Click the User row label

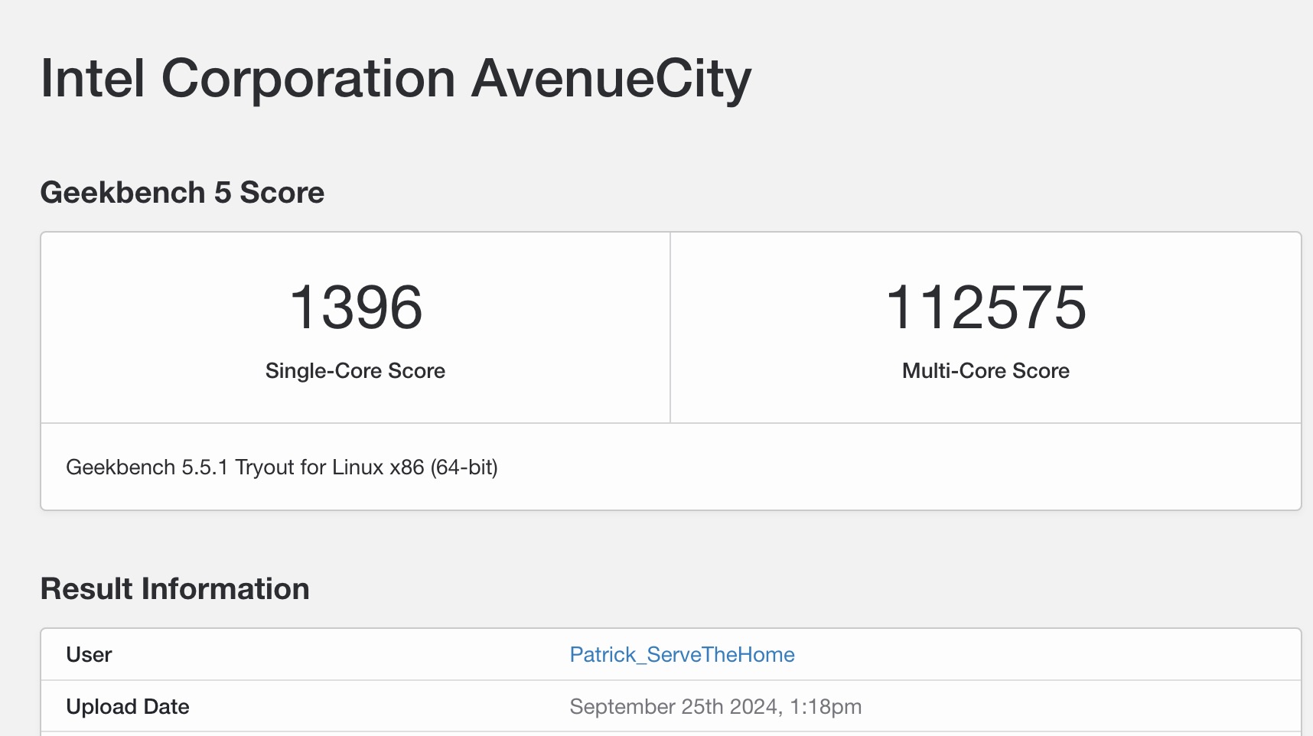(89, 655)
